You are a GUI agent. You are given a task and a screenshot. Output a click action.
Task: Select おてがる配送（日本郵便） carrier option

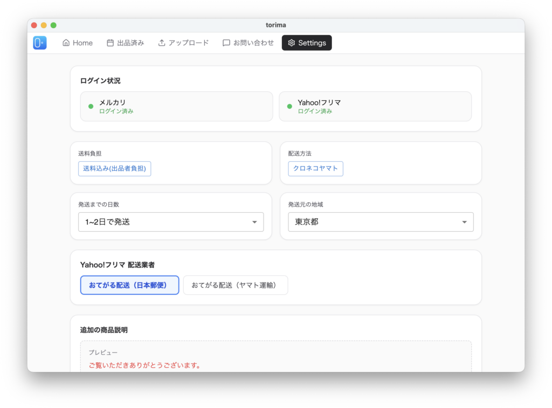[129, 285]
